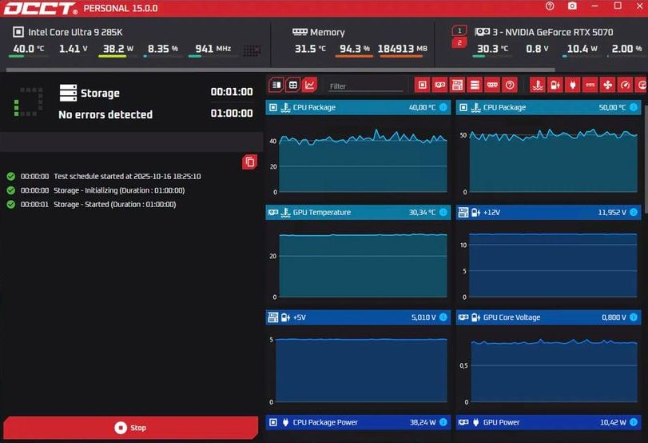Click the screenshot camera icon in title bar
This screenshot has height=443, width=648.
click(x=572, y=6)
